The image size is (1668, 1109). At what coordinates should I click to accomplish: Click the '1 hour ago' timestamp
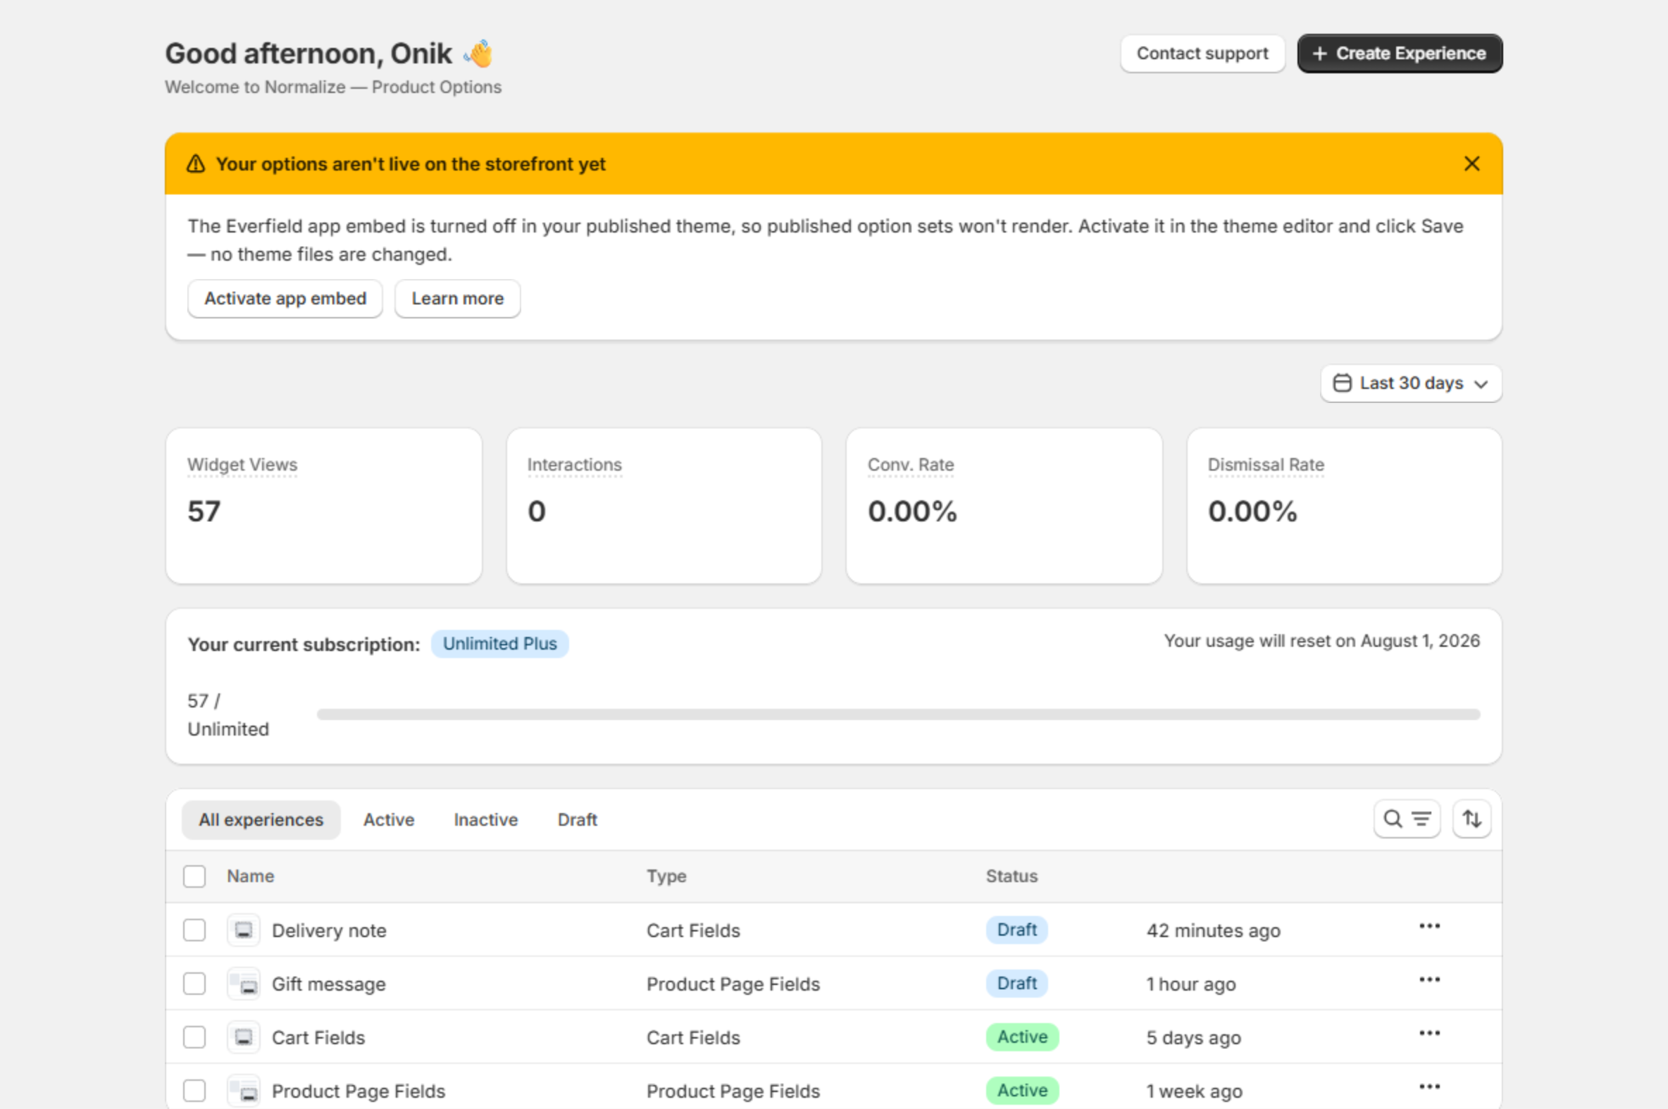click(x=1190, y=984)
